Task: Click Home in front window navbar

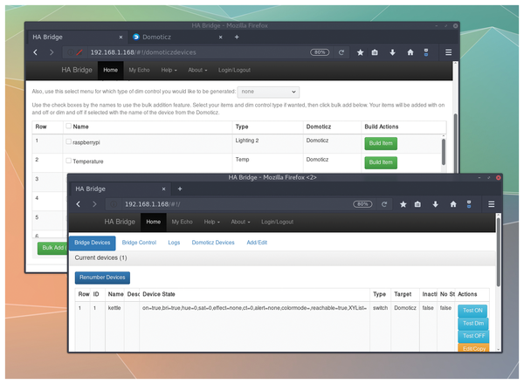Action: click(153, 222)
